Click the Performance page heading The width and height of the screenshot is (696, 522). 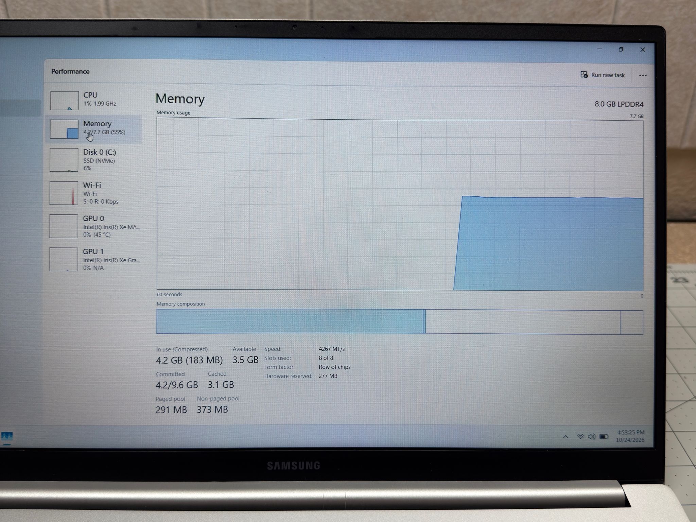point(70,71)
